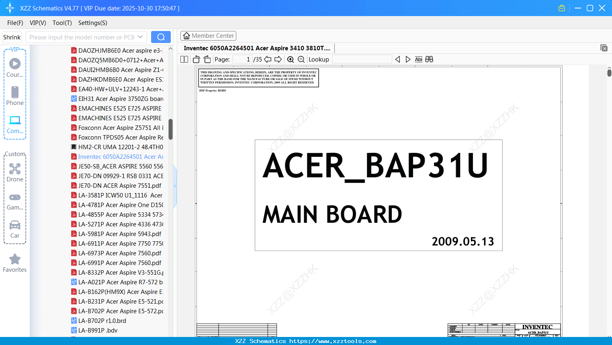Open PDF icon for LA-5981P Acer Aspire 5943
This screenshot has height=345, width=612.
(x=74, y=234)
